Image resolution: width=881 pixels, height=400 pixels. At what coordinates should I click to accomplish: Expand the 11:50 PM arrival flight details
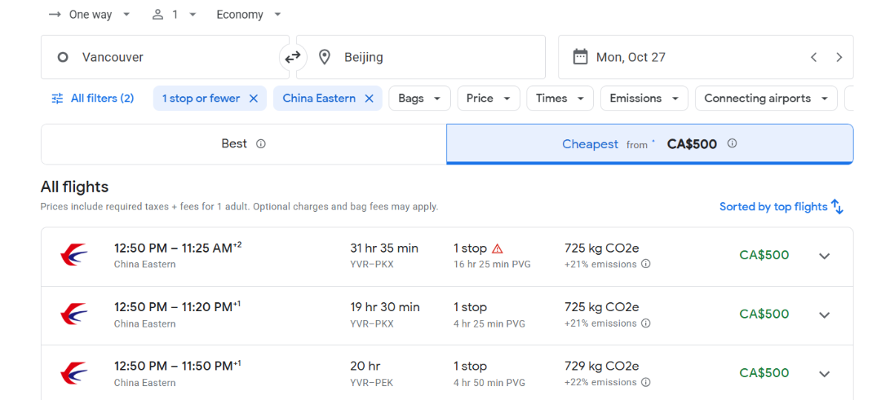(824, 374)
